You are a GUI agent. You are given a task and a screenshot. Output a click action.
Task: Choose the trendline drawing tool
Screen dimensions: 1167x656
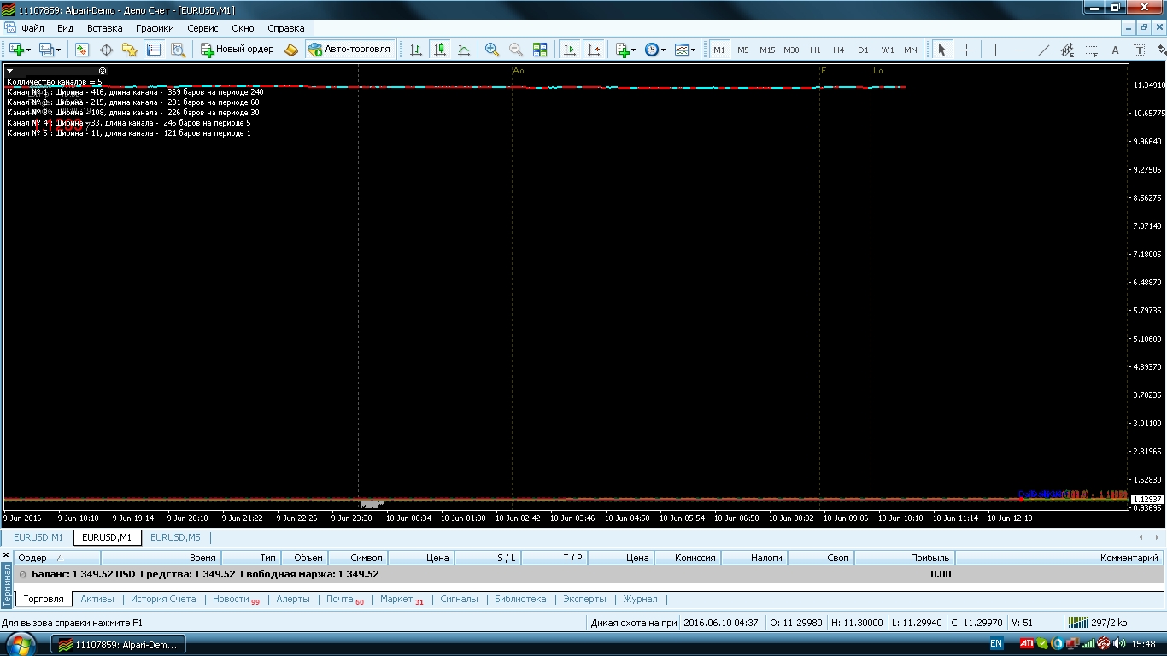[1043, 50]
